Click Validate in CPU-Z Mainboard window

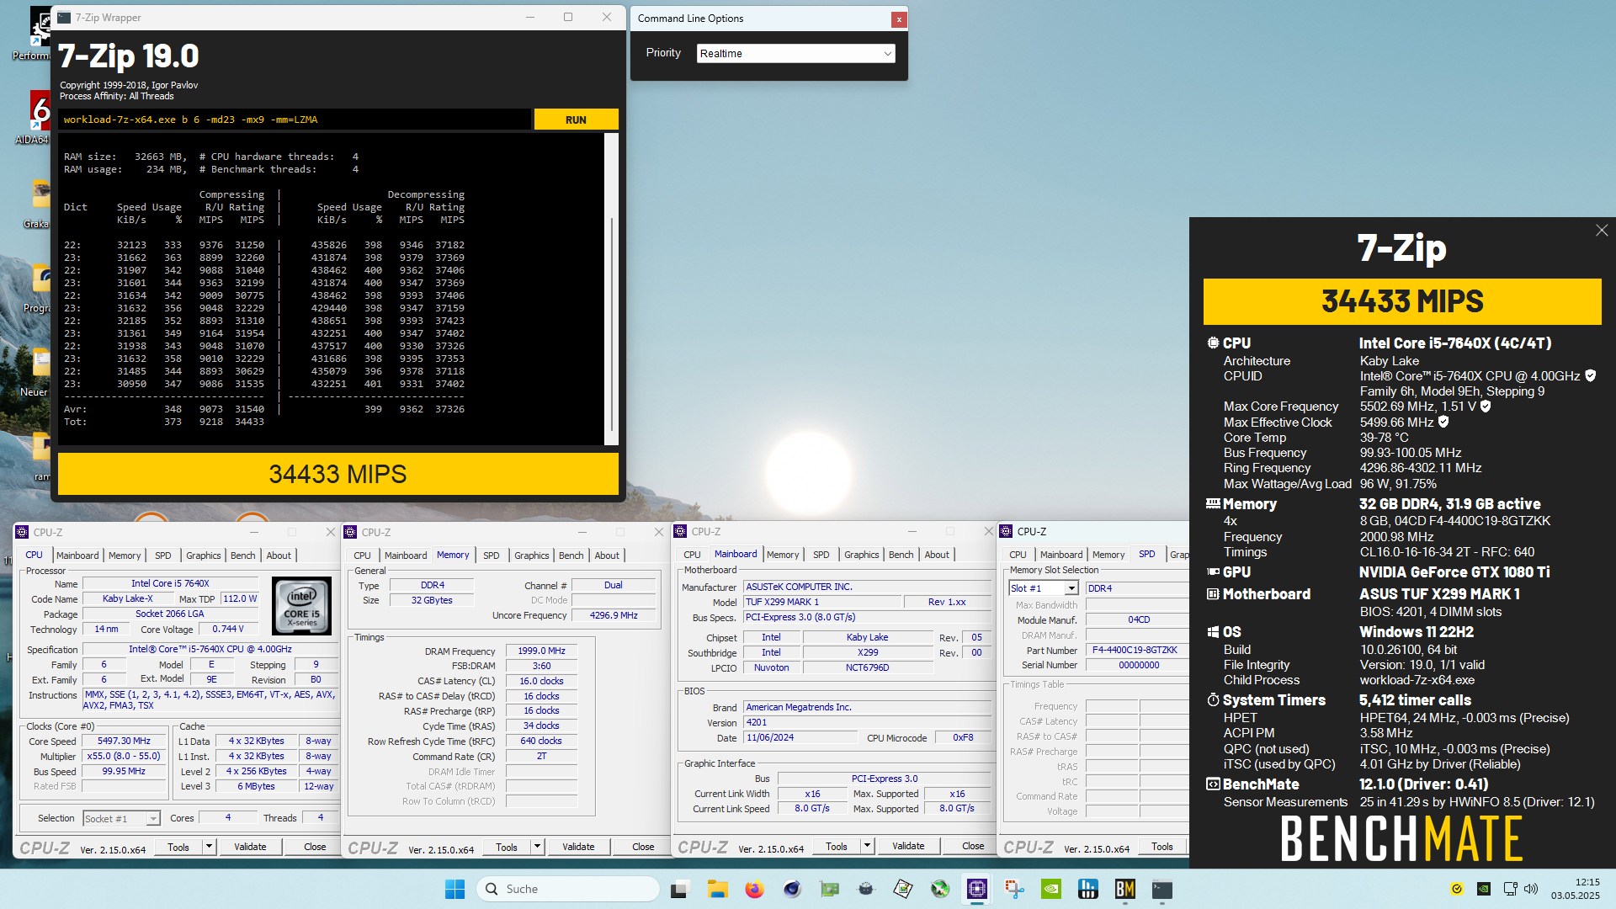coord(908,846)
